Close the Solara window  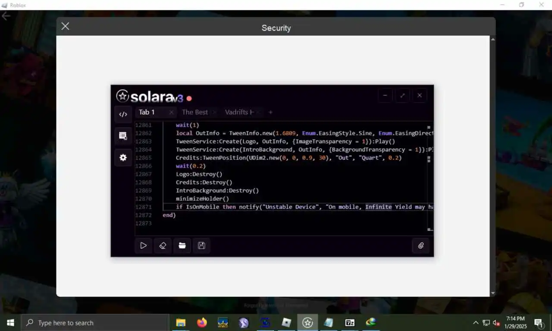tap(420, 95)
